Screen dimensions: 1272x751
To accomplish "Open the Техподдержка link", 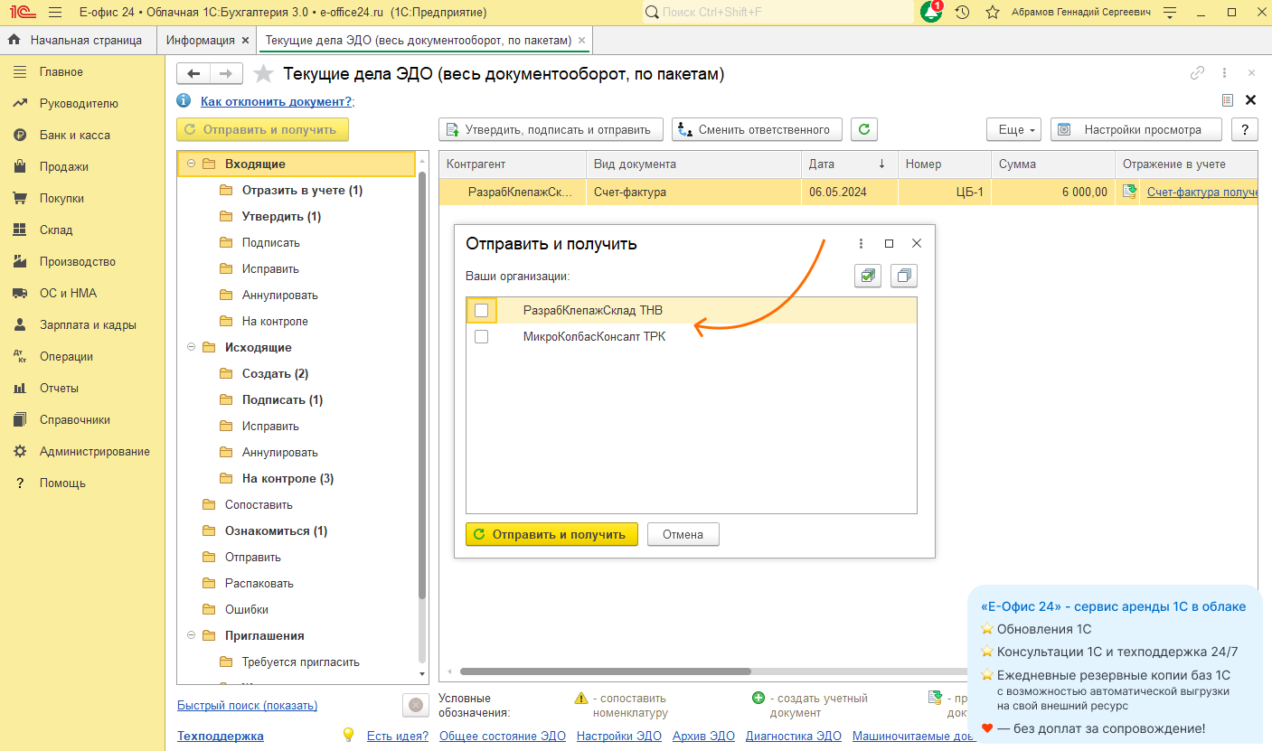I will pos(221,736).
